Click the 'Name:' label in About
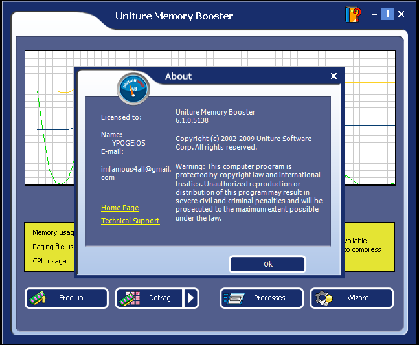419x345 pixels. coord(111,135)
